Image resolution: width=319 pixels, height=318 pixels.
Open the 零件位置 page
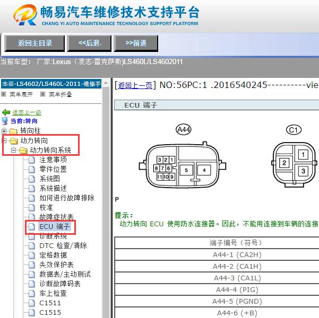point(53,169)
